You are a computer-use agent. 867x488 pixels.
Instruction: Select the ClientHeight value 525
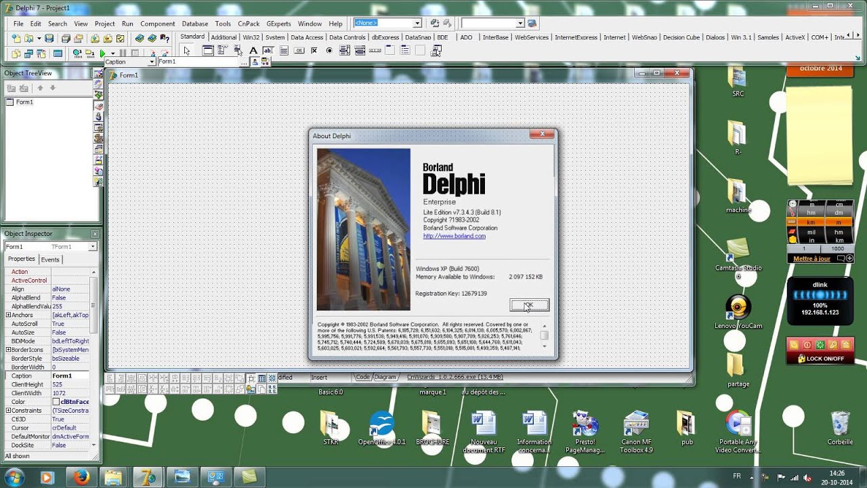70,384
